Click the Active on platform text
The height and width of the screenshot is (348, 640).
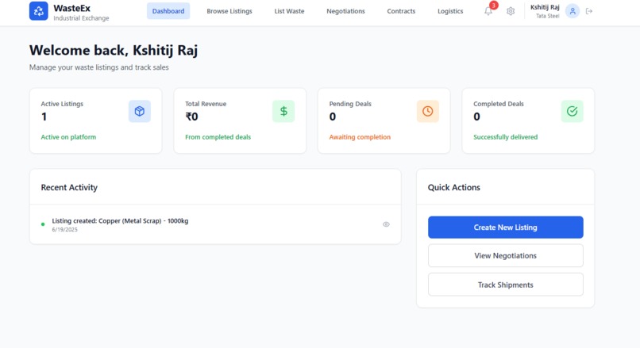68,137
